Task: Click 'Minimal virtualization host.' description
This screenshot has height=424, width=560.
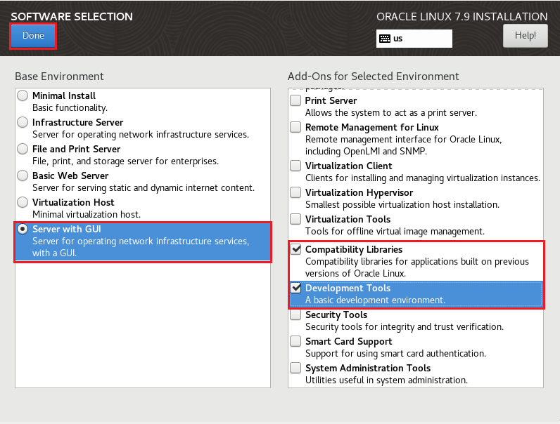Action: (x=87, y=215)
